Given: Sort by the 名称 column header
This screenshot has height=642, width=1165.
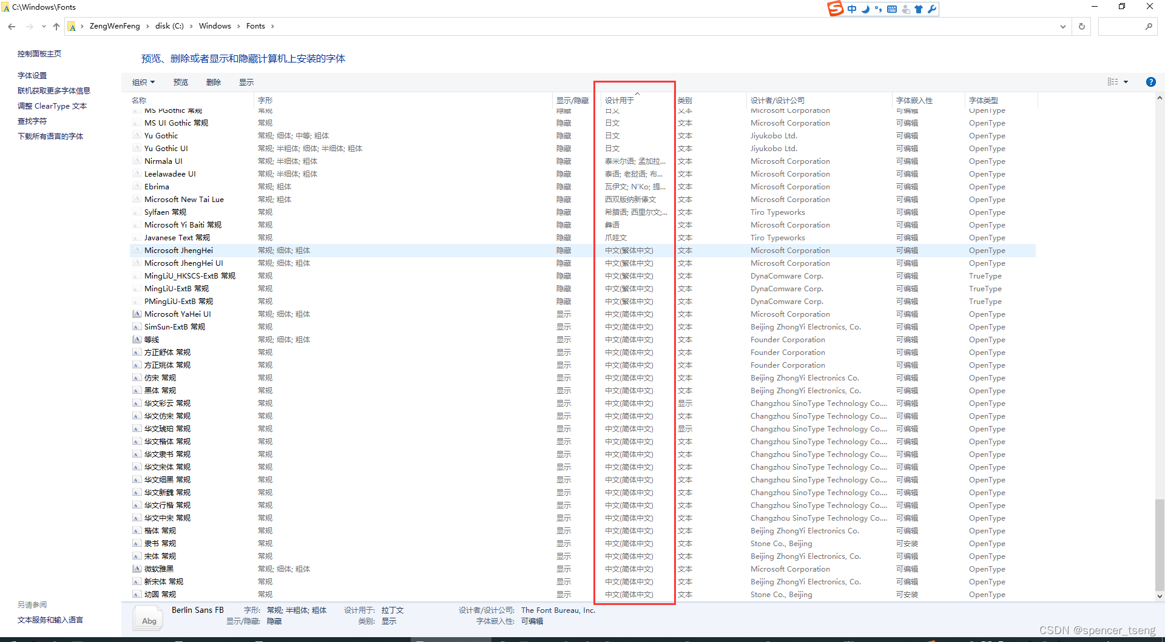Looking at the screenshot, I should [x=191, y=100].
